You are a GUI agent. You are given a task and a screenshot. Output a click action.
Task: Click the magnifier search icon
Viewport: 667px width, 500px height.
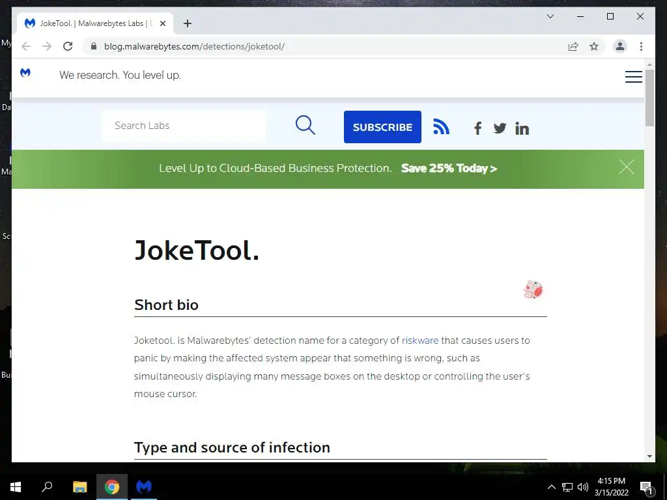pos(305,125)
